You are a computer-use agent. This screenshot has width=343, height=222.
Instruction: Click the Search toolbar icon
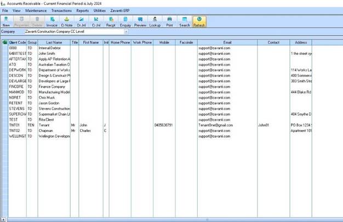185,21
